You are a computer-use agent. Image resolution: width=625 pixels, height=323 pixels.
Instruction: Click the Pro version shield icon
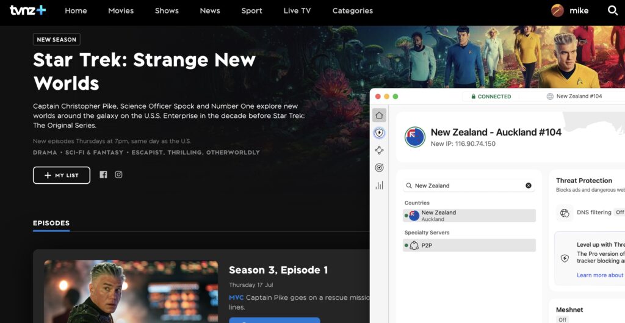pyautogui.click(x=565, y=258)
